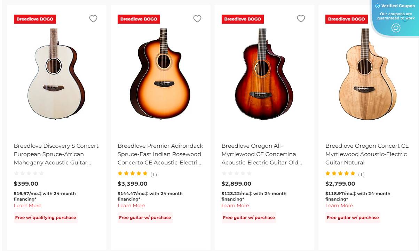Toggle wishlist heart on Oregon All-Myrtlewood Concertina
Viewport: 419px width, 251px height.
pyautogui.click(x=301, y=19)
